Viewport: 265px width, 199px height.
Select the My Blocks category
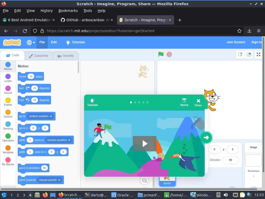click(8, 162)
